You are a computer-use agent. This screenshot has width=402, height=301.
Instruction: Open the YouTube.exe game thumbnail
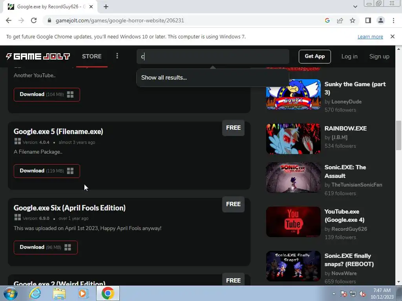point(293,222)
